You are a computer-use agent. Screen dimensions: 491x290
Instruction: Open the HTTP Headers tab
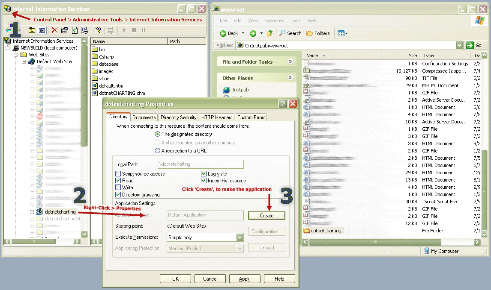click(x=217, y=117)
